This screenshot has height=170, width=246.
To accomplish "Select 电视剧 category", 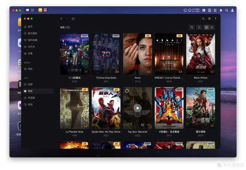I will 38,98.
